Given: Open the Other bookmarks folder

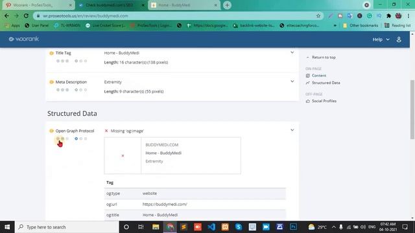Looking at the screenshot, I should point(361,25).
